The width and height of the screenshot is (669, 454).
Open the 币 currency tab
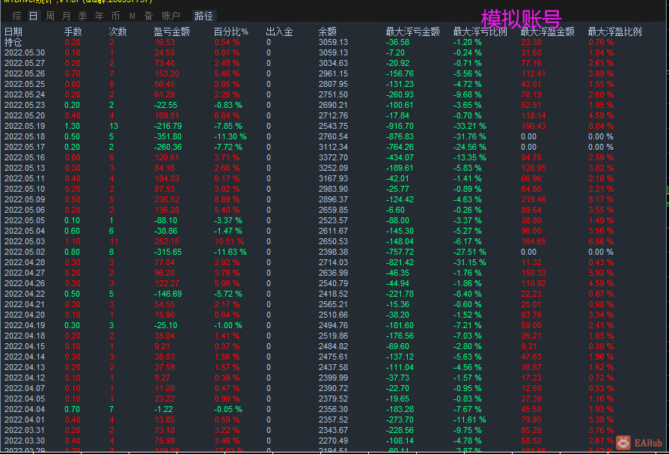tap(116, 16)
